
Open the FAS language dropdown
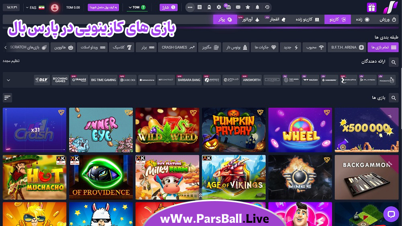point(35,7)
